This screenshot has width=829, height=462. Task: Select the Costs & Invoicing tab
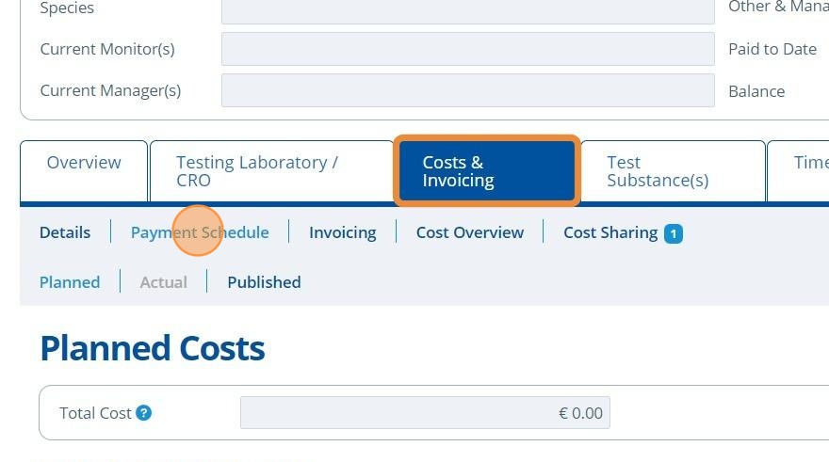click(x=485, y=171)
